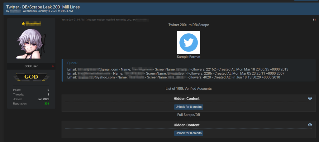Click the post timestamp Yesterday, 01:04 AM
Screen dimensions: 319x142
tap(73, 20)
